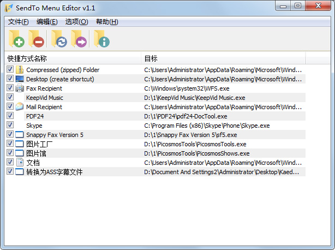Screen dimensions: 335x250
Task: Click the remove shortcut folder icon with red minus
Action: [x=36, y=39]
